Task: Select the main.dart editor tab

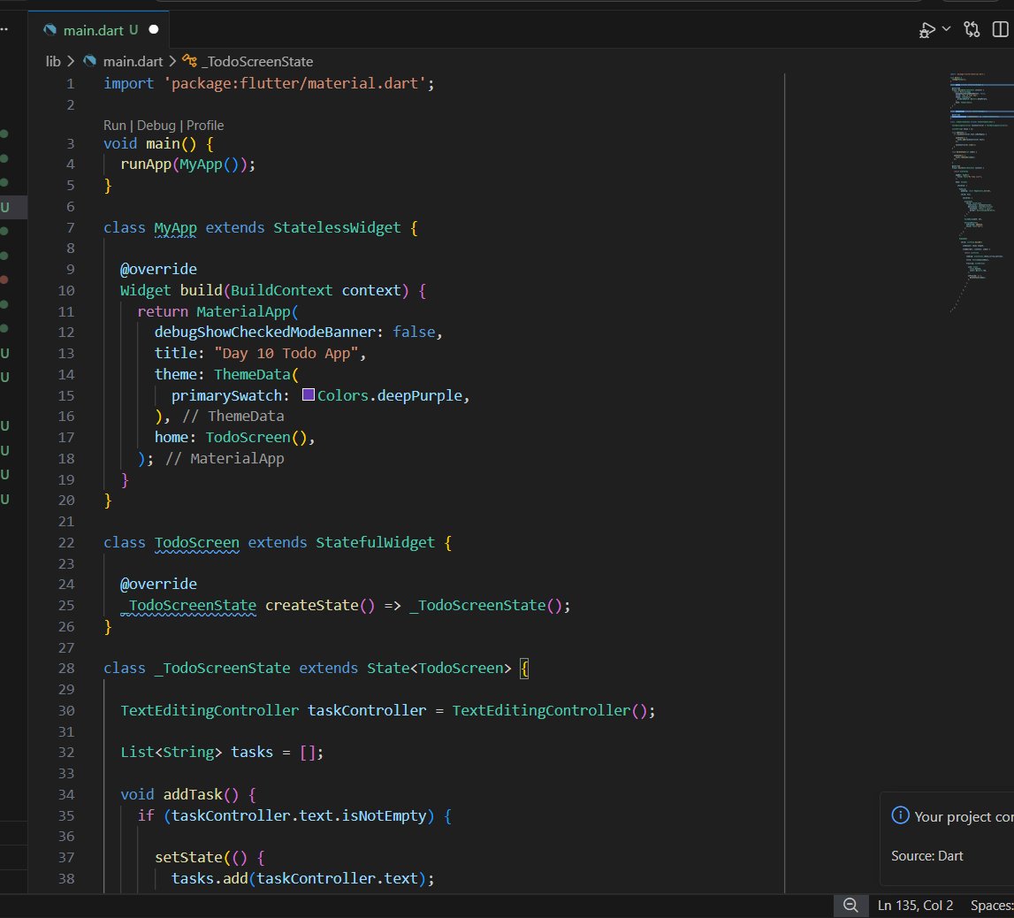Action: point(99,30)
